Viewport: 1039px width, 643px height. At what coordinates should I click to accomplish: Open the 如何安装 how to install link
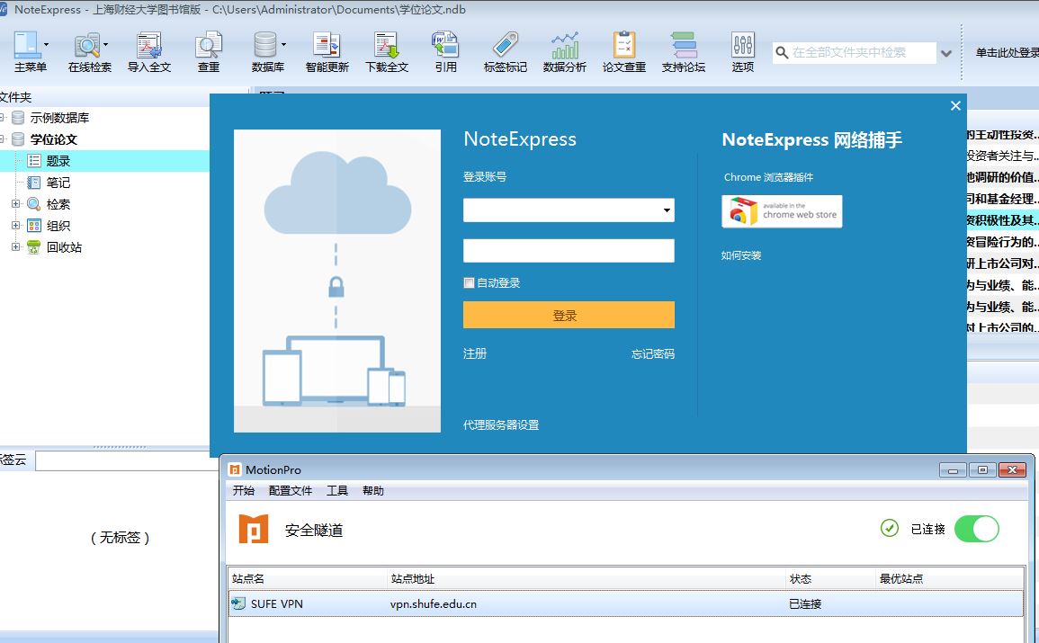pyautogui.click(x=741, y=255)
